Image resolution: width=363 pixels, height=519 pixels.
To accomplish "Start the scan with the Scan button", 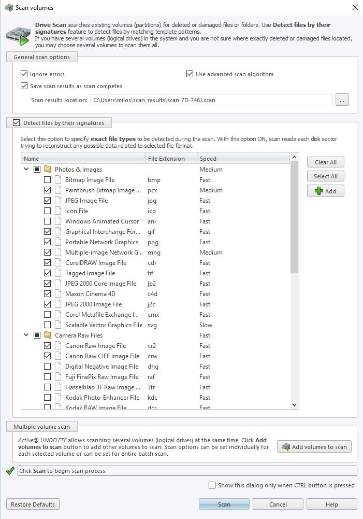I will [x=224, y=504].
